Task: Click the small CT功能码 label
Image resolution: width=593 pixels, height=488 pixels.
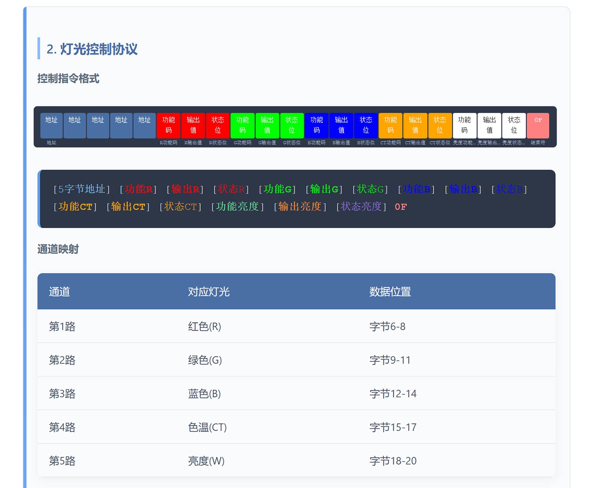Action: click(391, 143)
